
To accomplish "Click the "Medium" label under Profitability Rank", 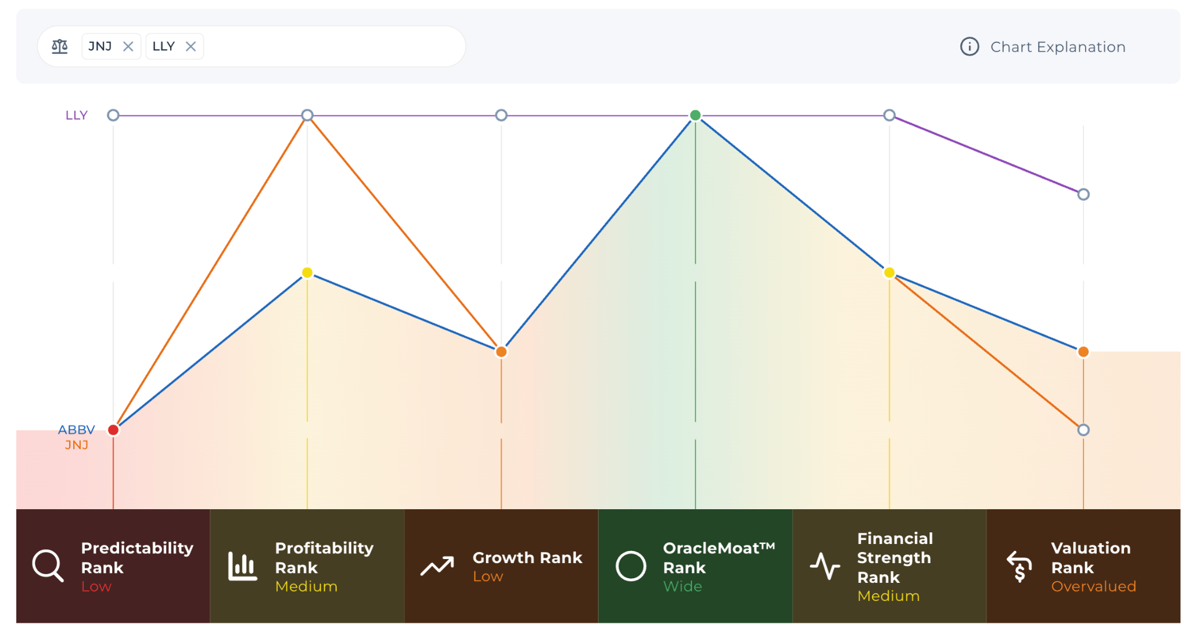I will [x=306, y=587].
